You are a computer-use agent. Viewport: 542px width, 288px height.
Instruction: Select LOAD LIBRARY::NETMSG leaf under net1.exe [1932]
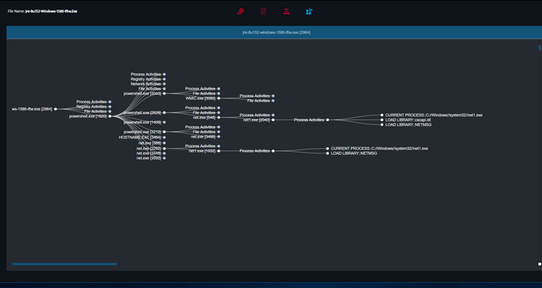click(327, 153)
